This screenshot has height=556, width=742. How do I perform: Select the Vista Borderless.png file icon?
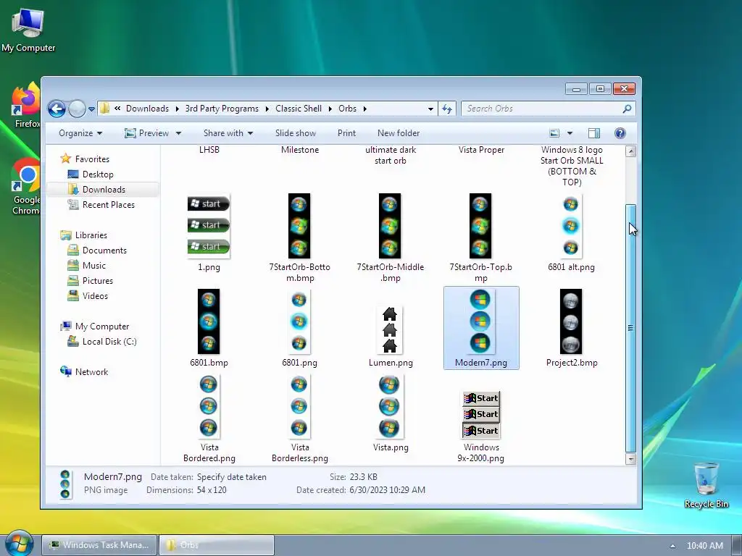click(299, 406)
